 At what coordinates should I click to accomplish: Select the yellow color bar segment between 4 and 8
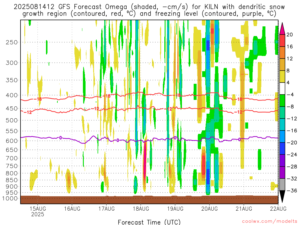click(x=282, y=76)
